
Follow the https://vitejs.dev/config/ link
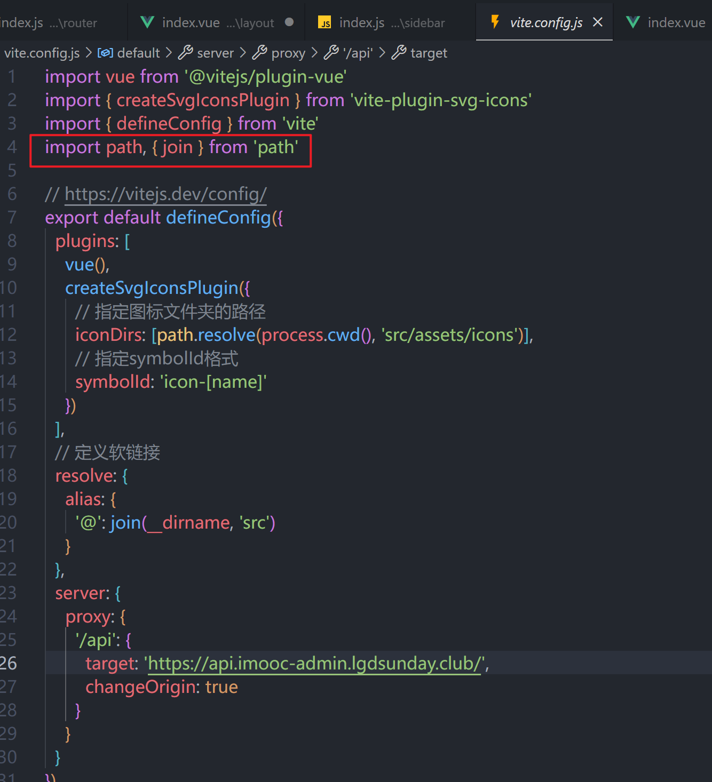[x=165, y=194]
